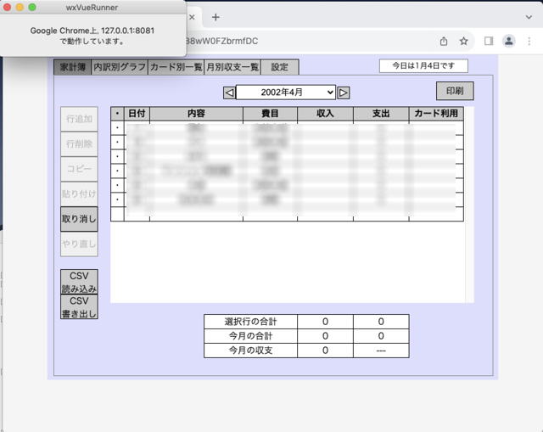
Task: Go to previous month with left arrow
Action: click(229, 93)
